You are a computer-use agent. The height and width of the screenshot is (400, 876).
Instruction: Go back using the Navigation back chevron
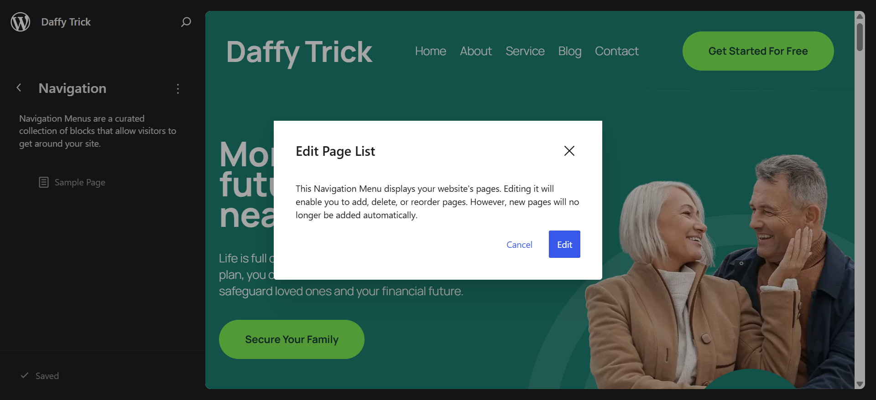(19, 88)
